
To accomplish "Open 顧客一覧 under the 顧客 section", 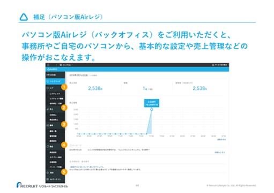I will 53,131.
